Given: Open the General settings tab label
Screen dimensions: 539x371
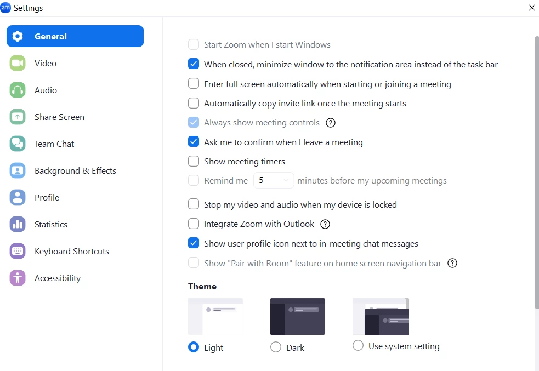Looking at the screenshot, I should click(x=50, y=36).
